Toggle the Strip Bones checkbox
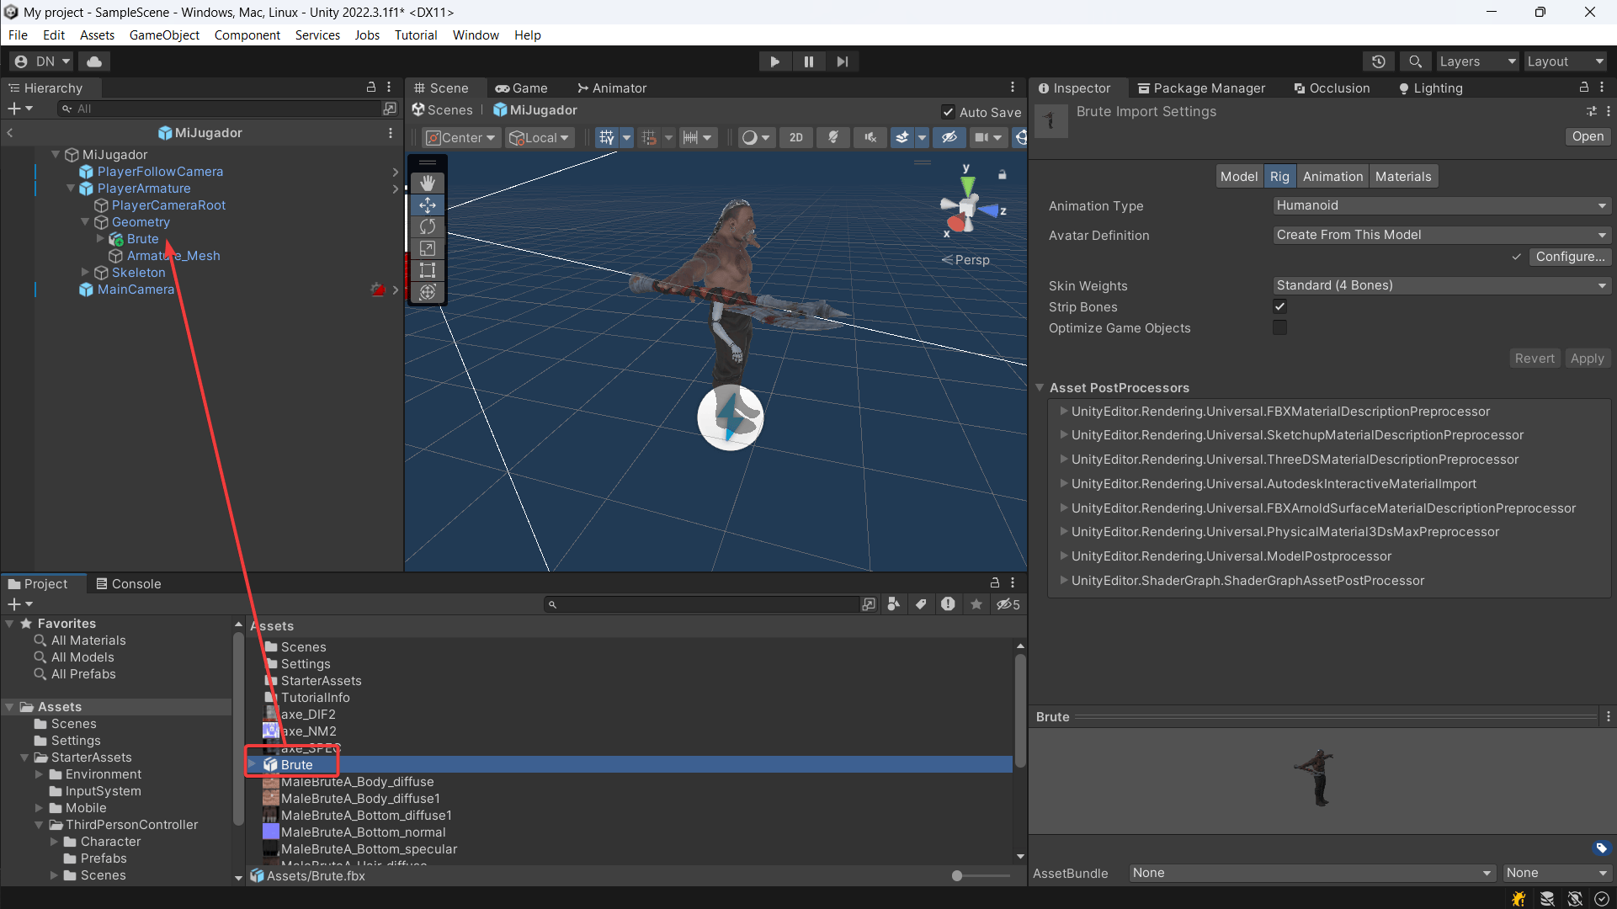Image resolution: width=1617 pixels, height=909 pixels. pos(1279,306)
